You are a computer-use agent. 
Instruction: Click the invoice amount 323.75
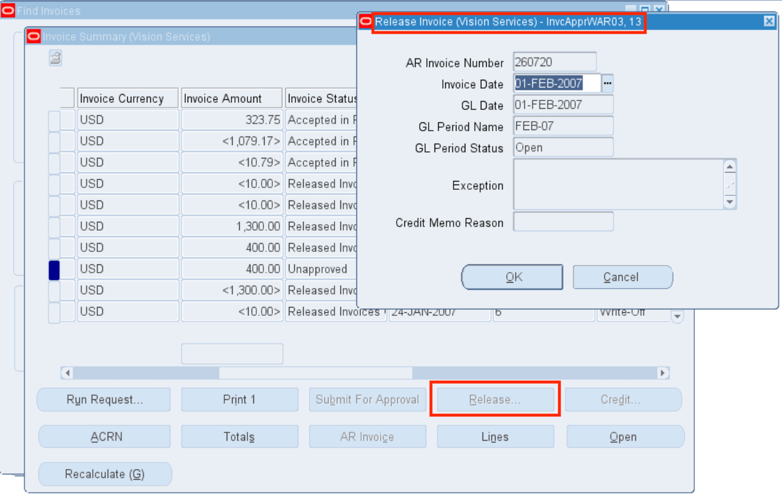(x=232, y=120)
